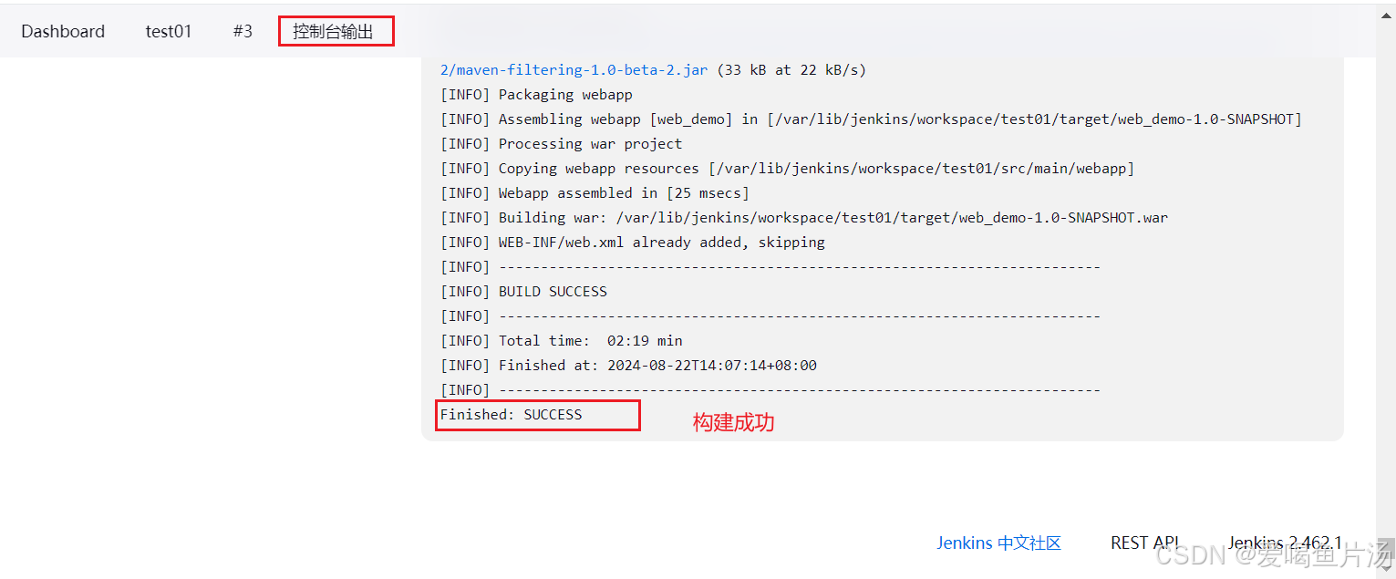Viewport: 1396px width, 579px height.
Task: Click the 'Packaging webapp' log line
Action: pos(536,94)
